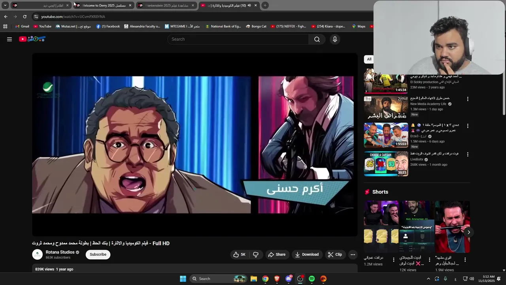Image resolution: width=506 pixels, height=285 pixels.
Task: Open EA app from taskbar
Action: (323, 279)
